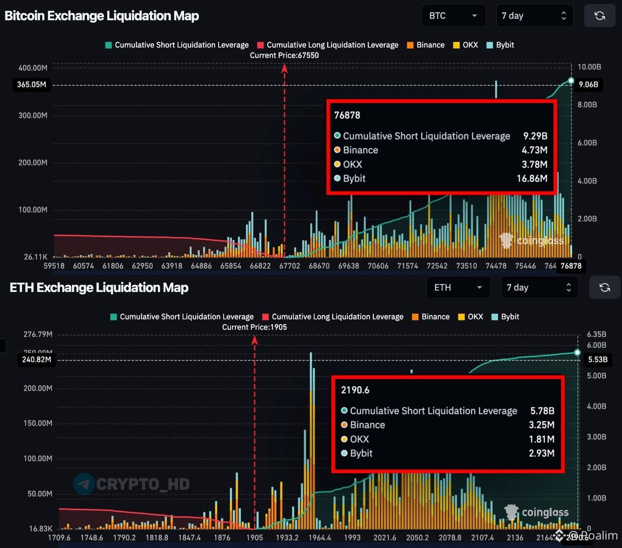Viewport: 622px width, 548px height.
Task: Toggle the OKX series in Bitcoin chart legend
Action: (466, 45)
